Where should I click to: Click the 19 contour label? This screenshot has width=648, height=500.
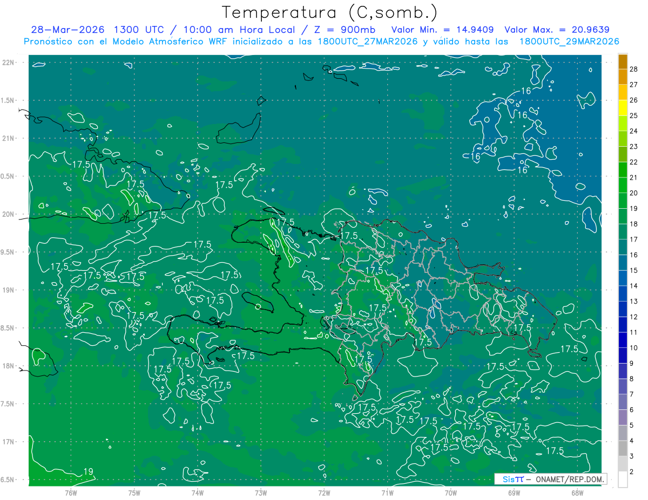click(x=89, y=472)
